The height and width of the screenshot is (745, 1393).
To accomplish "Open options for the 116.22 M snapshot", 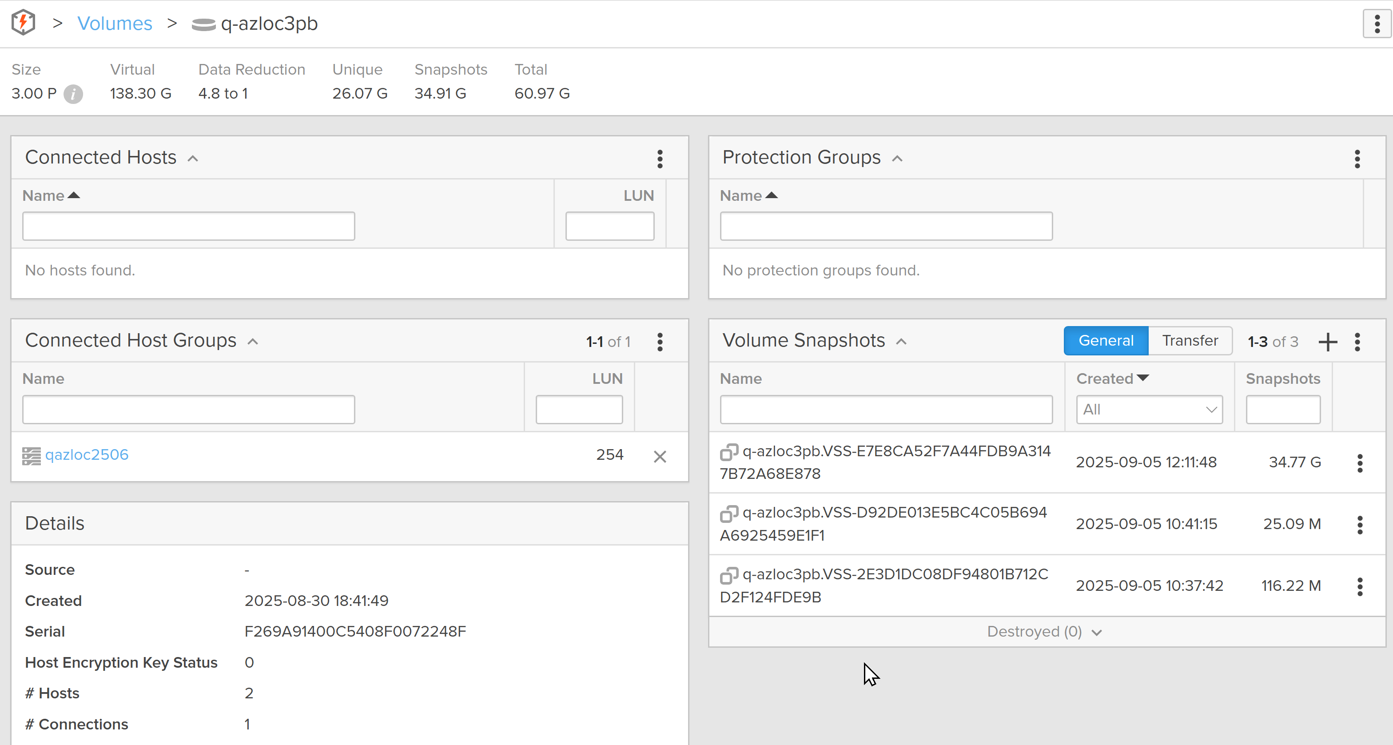I will 1360,586.
